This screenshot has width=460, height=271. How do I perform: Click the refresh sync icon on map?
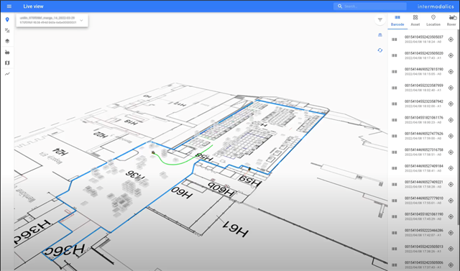[380, 50]
